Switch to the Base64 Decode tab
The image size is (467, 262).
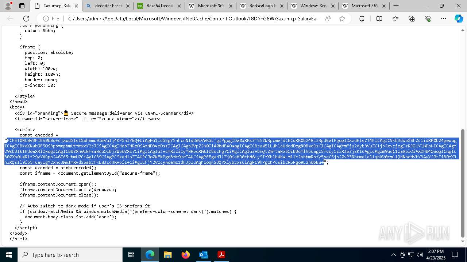pos(159,6)
